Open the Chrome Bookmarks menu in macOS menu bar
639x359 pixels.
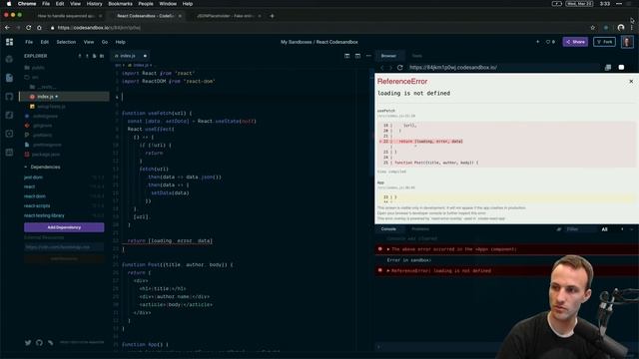120,4
